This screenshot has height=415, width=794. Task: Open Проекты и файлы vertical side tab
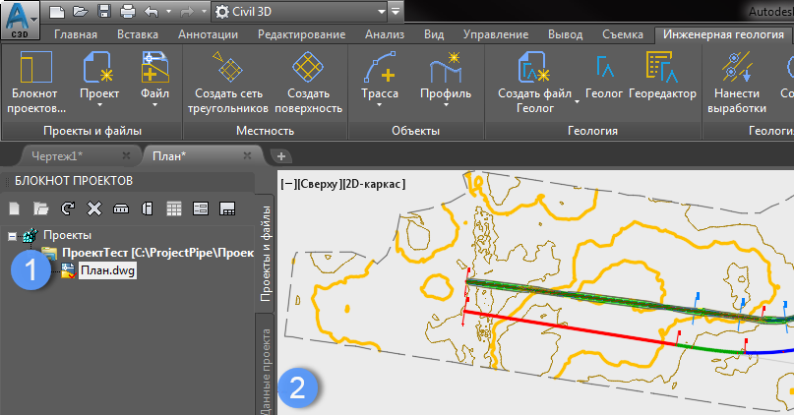[x=266, y=253]
